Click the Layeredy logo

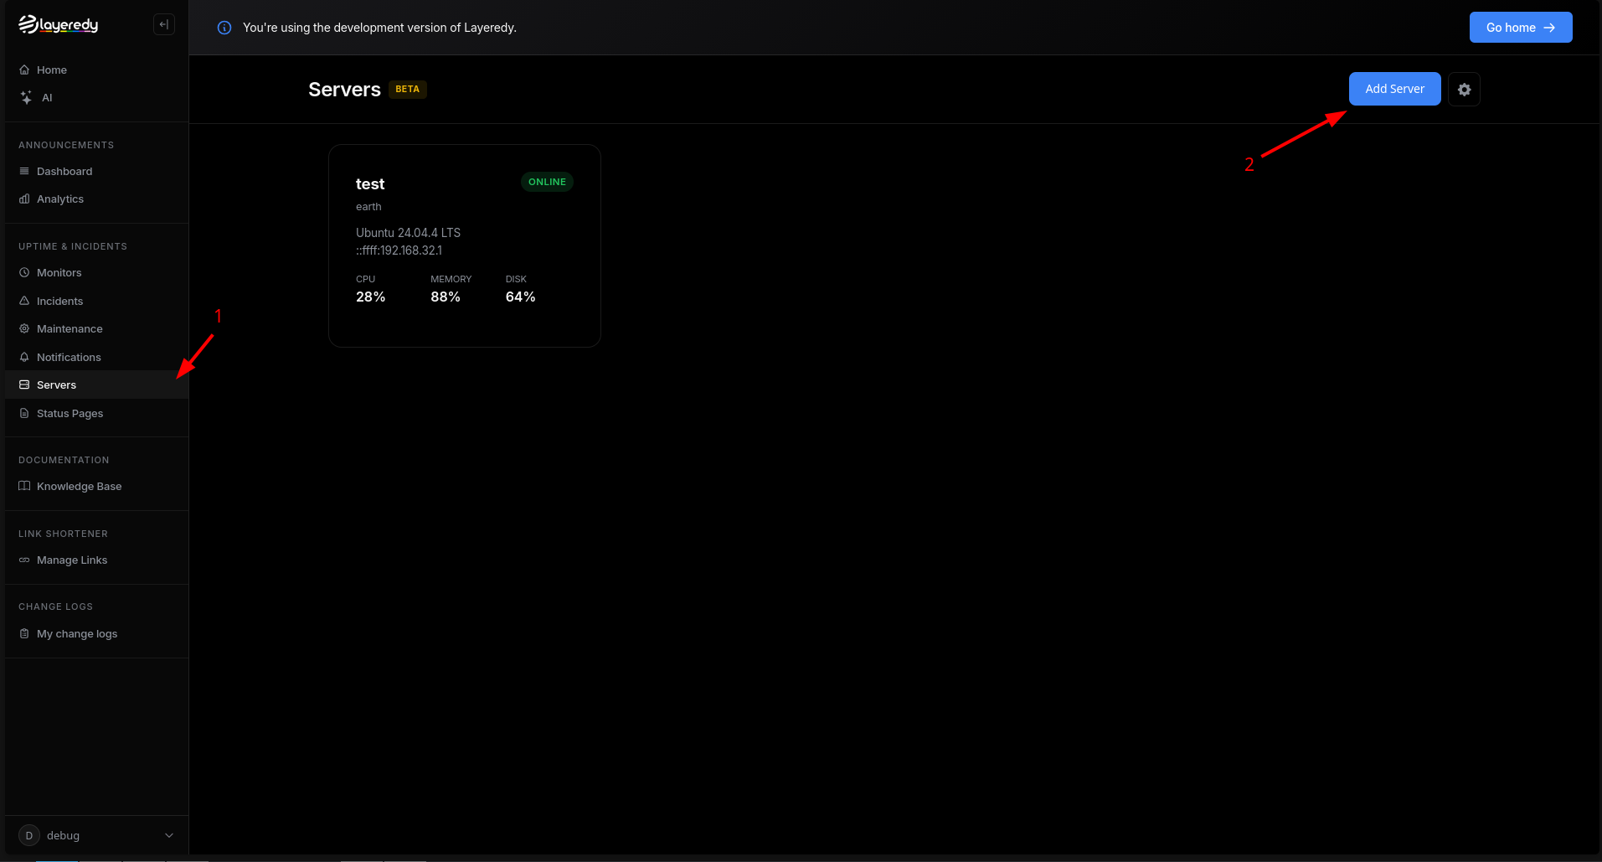tap(59, 25)
